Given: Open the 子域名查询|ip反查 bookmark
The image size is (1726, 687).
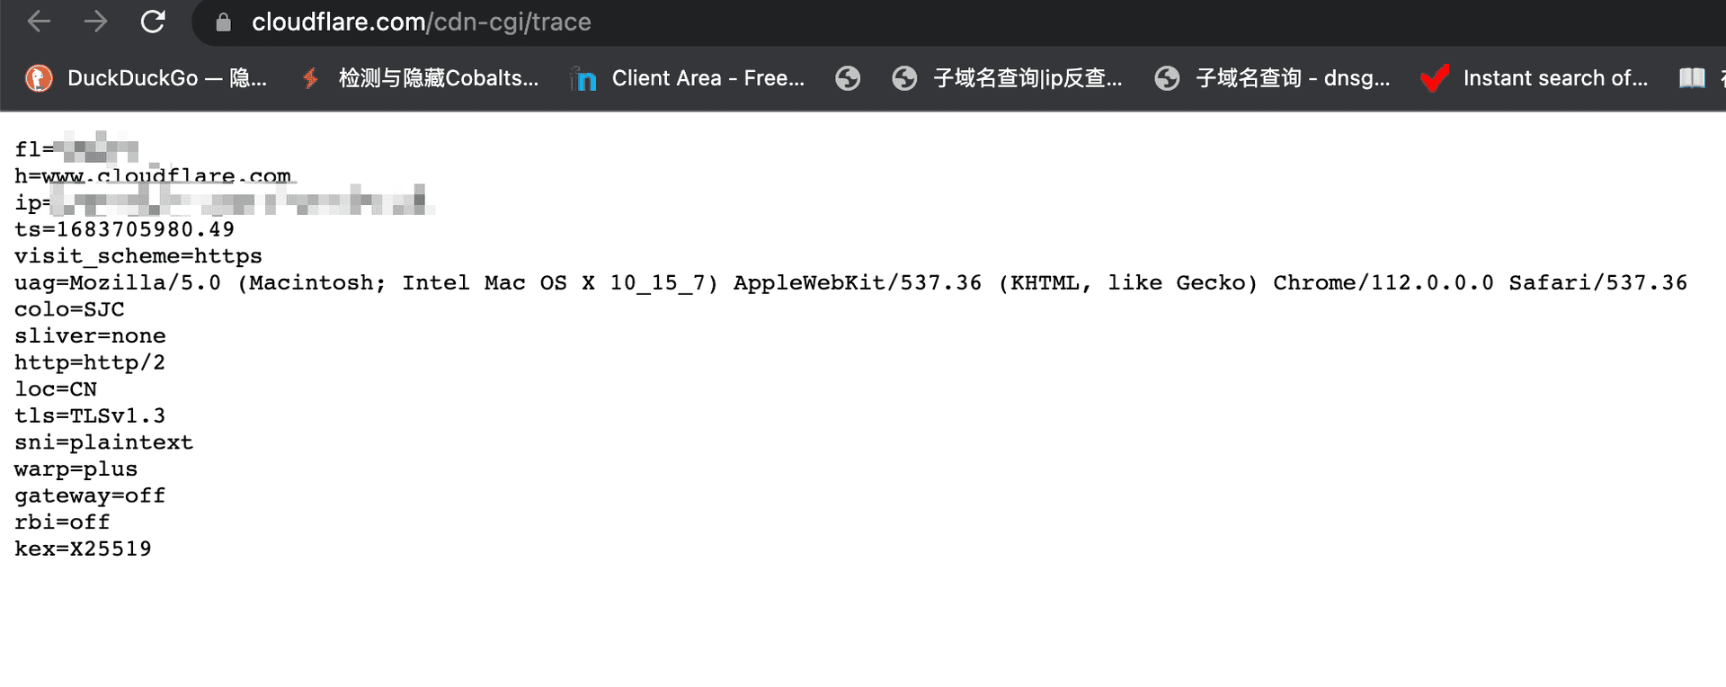Looking at the screenshot, I should click(1008, 79).
